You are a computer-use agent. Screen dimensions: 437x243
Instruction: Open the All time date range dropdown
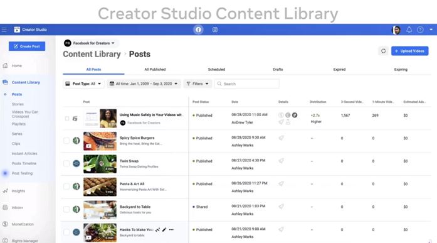tap(144, 84)
